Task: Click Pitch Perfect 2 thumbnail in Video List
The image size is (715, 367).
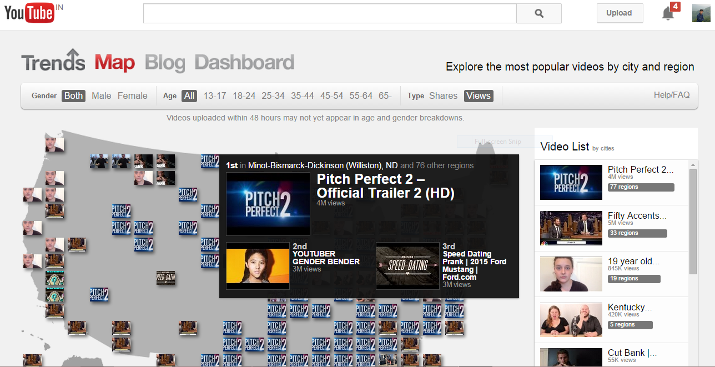Action: click(x=571, y=183)
